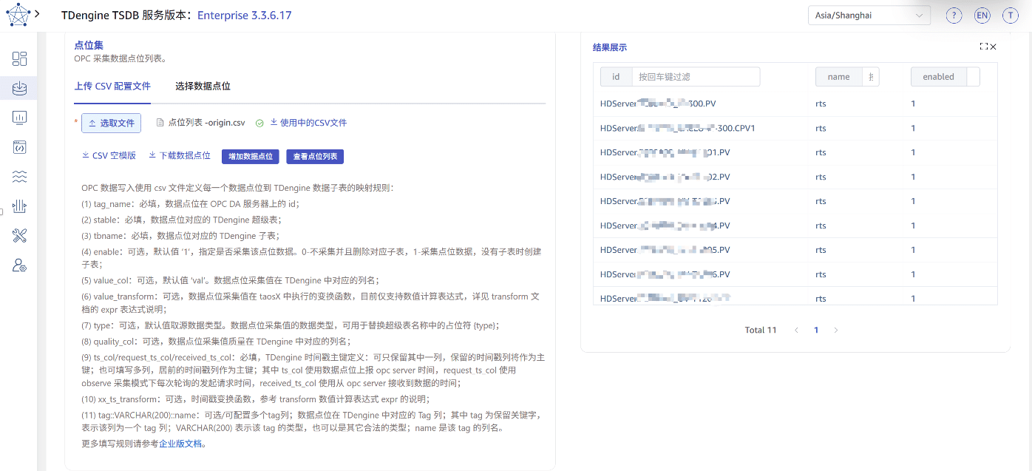
Task: Open the user management sidebar icon
Action: point(20,265)
